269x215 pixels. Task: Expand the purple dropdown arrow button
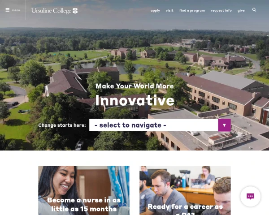(x=225, y=125)
